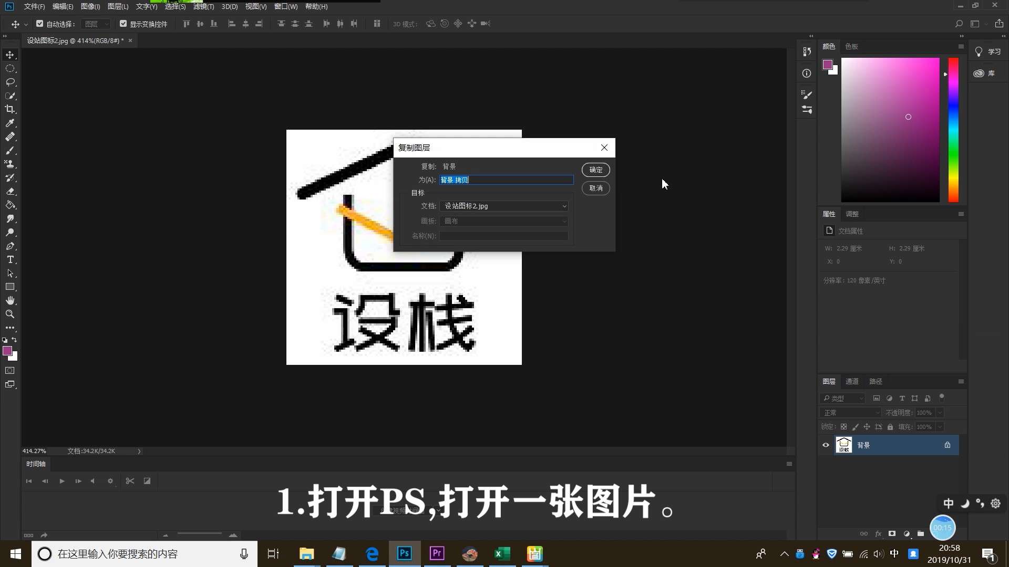Open the Info panel icon
This screenshot has width=1009, height=567.
point(807,73)
